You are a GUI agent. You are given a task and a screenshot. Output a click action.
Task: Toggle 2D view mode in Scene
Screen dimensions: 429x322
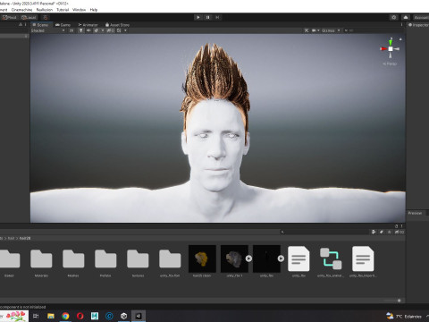[71, 30]
